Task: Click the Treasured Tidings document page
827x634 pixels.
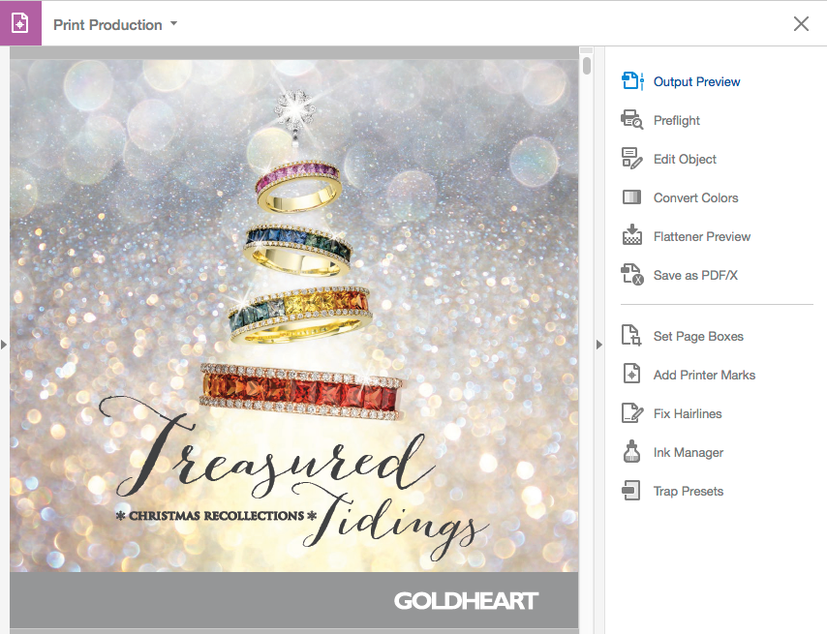Action: coord(293,343)
